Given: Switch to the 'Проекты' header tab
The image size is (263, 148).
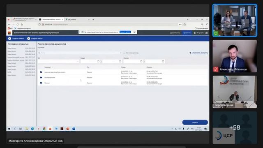Looking at the screenshot, I should [x=187, y=33].
